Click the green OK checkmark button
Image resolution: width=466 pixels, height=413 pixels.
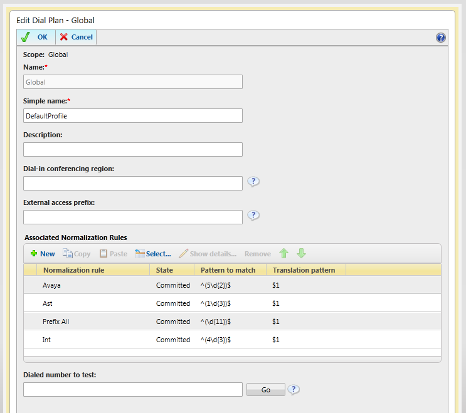point(34,37)
